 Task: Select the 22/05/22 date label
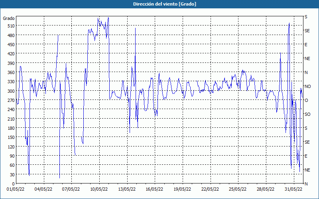tap(210, 189)
